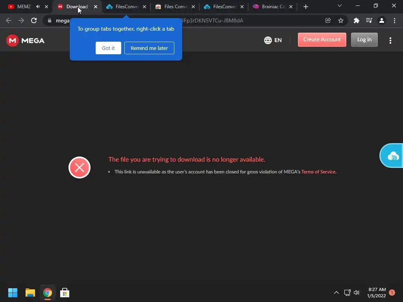The width and height of the screenshot is (403, 302).
Task: Open volume tray icon
Action: (357, 293)
